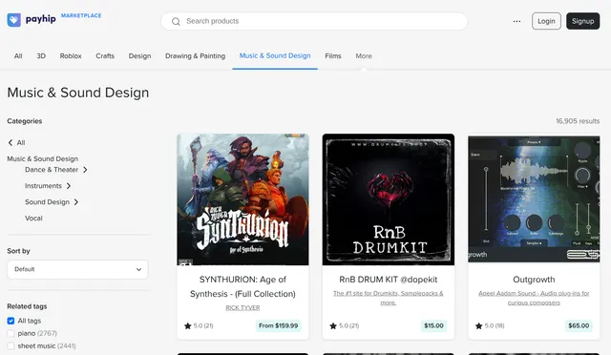
Task: Click the search magnifier icon
Action: 176,21
